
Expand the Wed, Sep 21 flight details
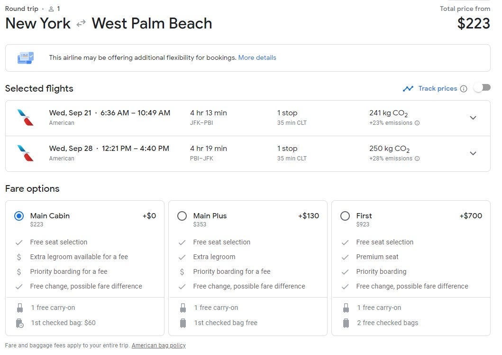click(x=473, y=118)
